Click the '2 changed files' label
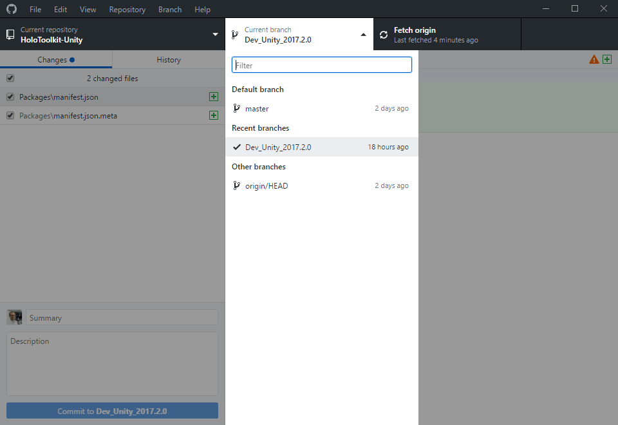The height and width of the screenshot is (425, 618). [x=112, y=79]
